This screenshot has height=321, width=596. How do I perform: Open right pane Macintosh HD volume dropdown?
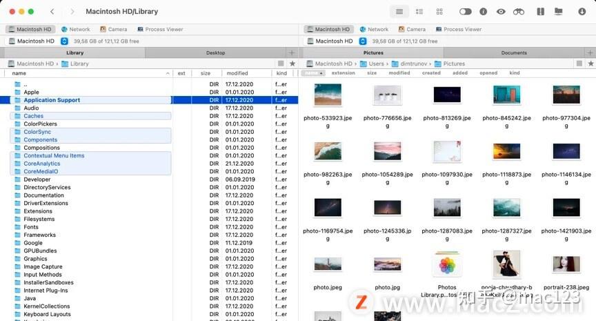tap(363, 41)
